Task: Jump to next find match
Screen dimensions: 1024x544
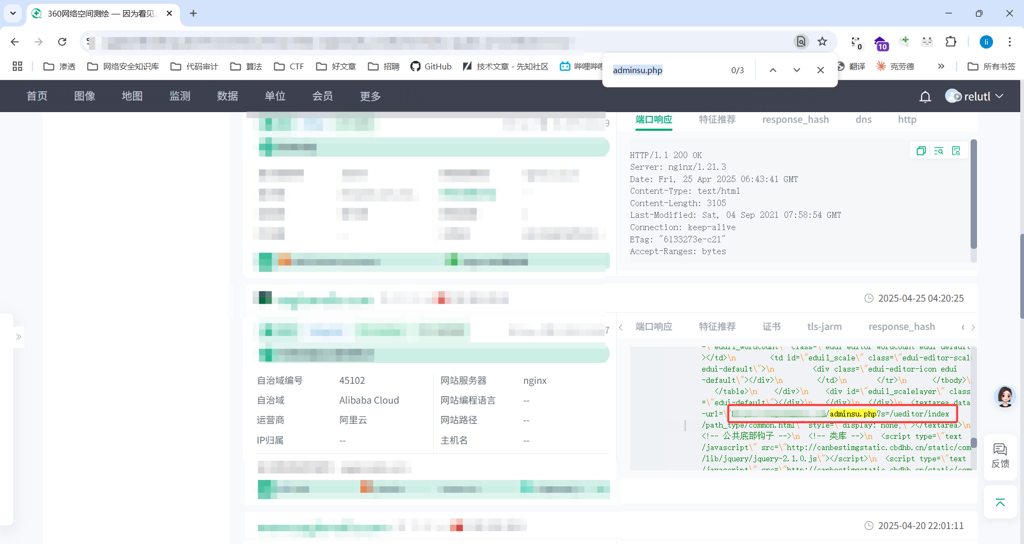Action: 797,70
